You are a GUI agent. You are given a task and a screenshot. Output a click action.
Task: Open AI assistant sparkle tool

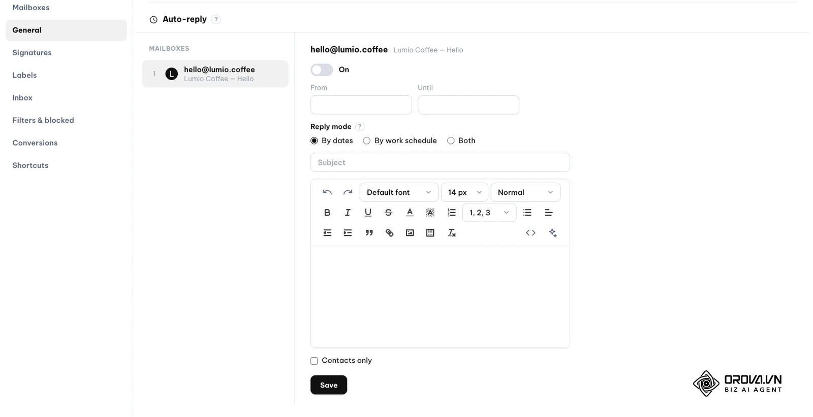tap(553, 233)
